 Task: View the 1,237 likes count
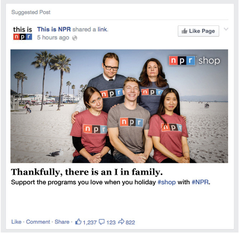click(x=90, y=223)
